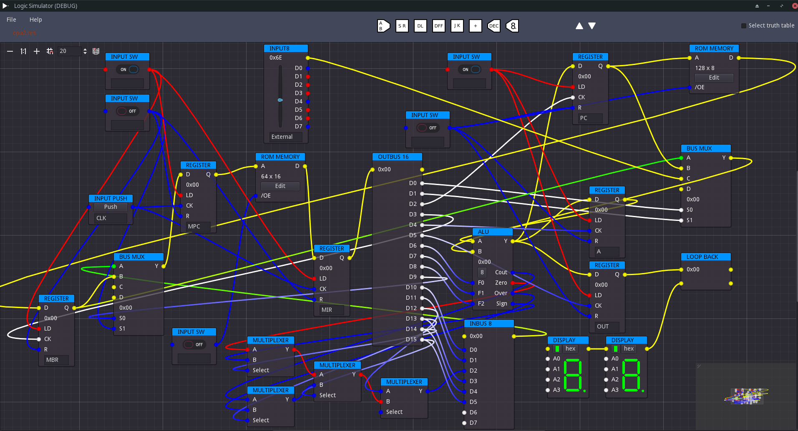Click the vertical slider handle on INPUT8

[280, 100]
